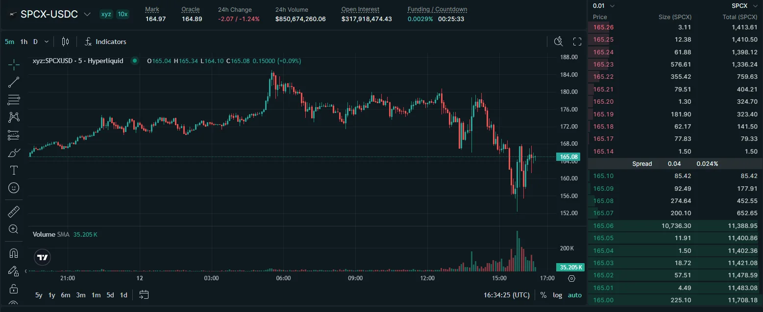Open chart scale settings gear
This screenshot has height=312, width=763.
click(x=571, y=278)
